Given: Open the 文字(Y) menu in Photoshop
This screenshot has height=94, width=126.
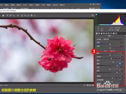Looking at the screenshot, I should tap(25, 5).
